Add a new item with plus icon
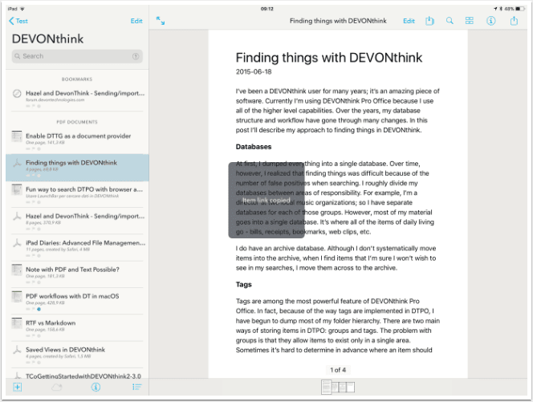 click(x=18, y=387)
